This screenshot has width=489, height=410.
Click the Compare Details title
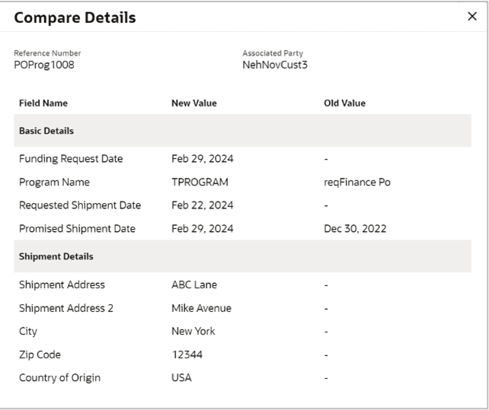point(75,17)
